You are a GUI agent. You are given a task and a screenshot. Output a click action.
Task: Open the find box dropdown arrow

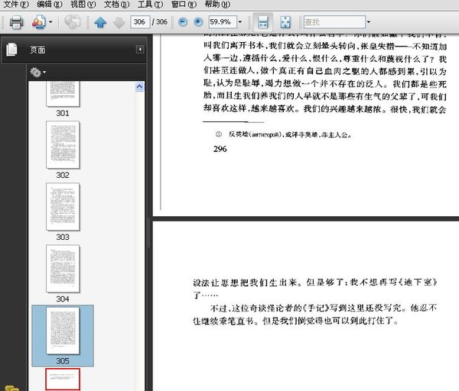click(x=368, y=22)
